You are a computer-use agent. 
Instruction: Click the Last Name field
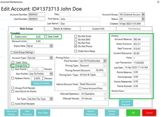[80, 24]
